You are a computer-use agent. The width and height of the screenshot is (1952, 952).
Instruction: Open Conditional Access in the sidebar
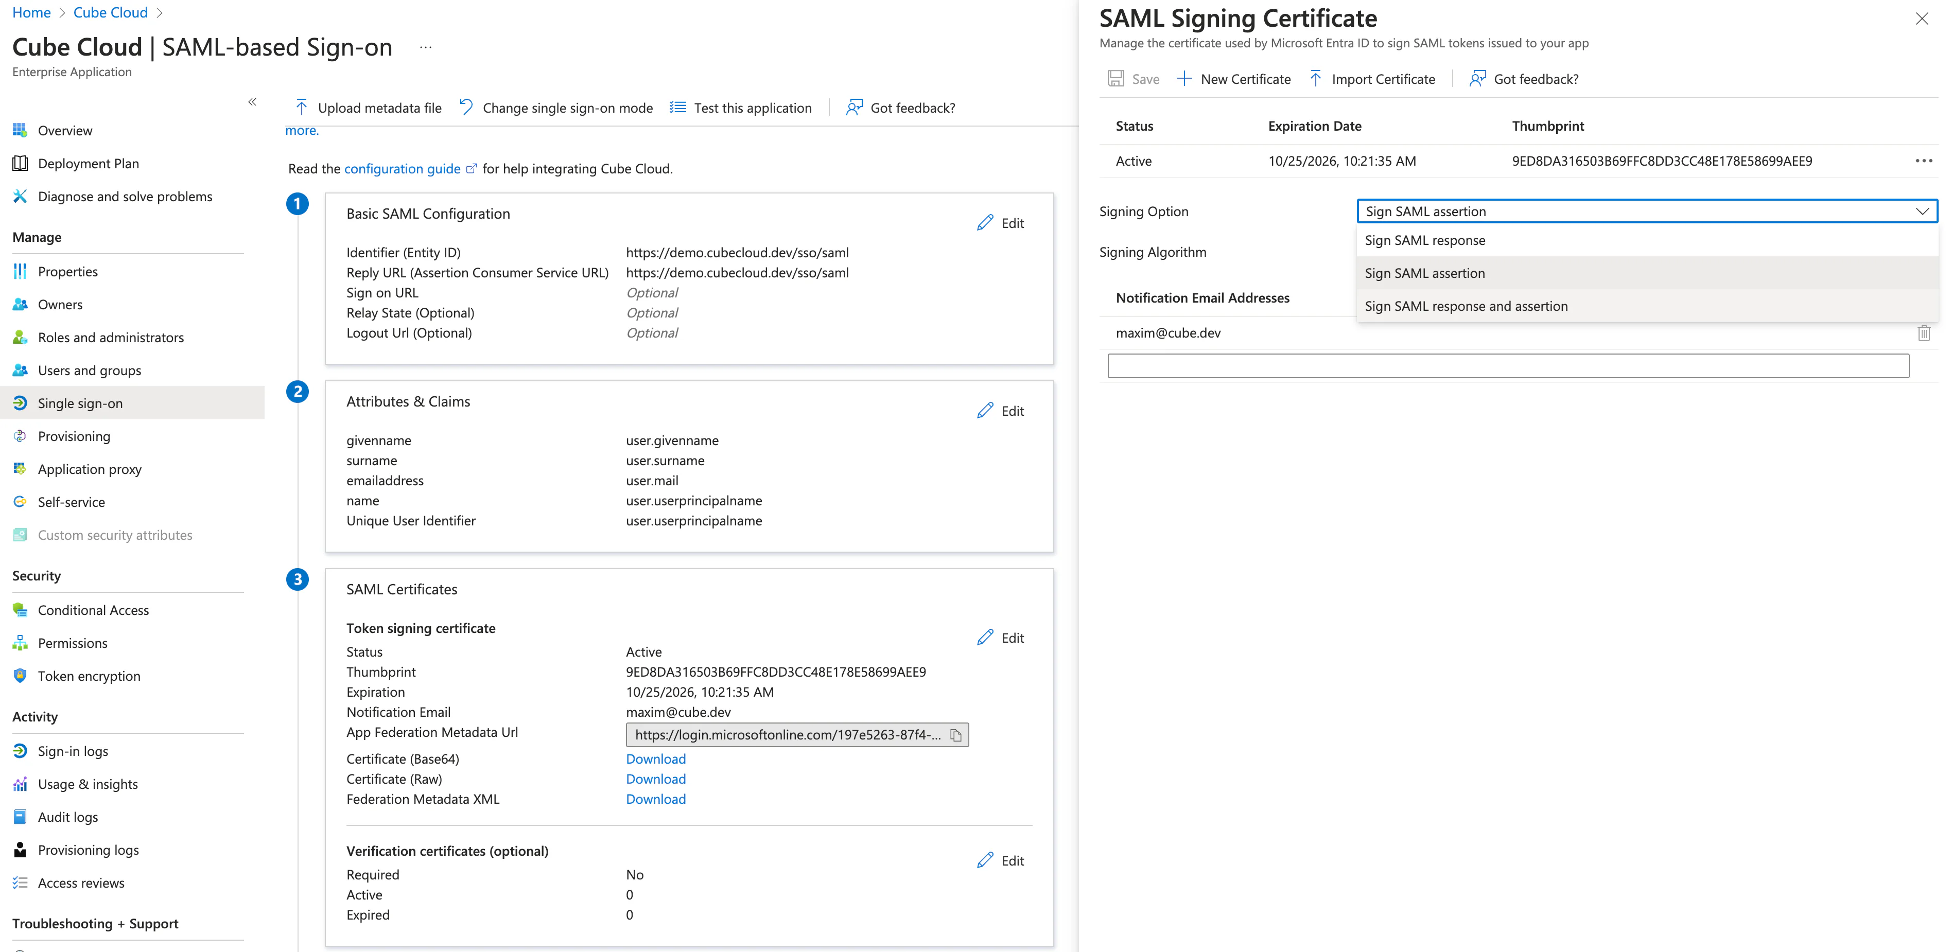(93, 610)
